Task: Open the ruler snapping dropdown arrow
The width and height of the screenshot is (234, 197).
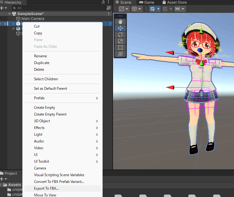Action: click(x=183, y=9)
